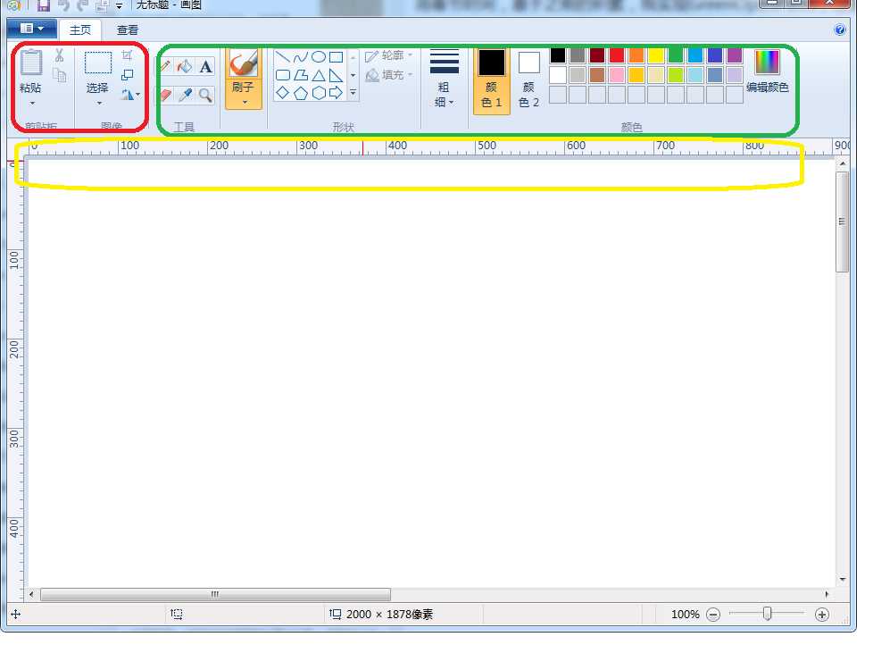Select the Fill with color bucket
This screenshot has height=645, width=873.
(x=184, y=66)
